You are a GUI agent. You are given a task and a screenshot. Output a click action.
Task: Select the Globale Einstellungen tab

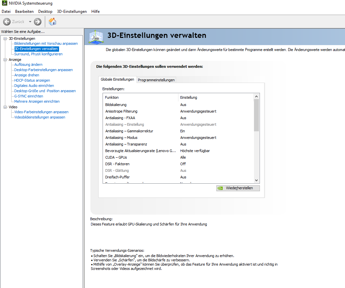coord(117,79)
